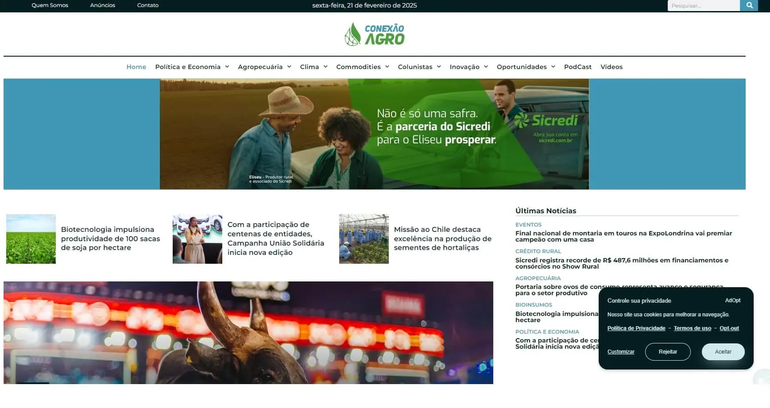Open the Vídeos menu item

pyautogui.click(x=611, y=67)
